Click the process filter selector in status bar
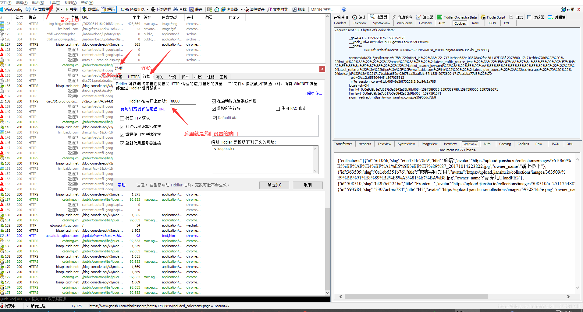583x312 pixels. (36, 306)
